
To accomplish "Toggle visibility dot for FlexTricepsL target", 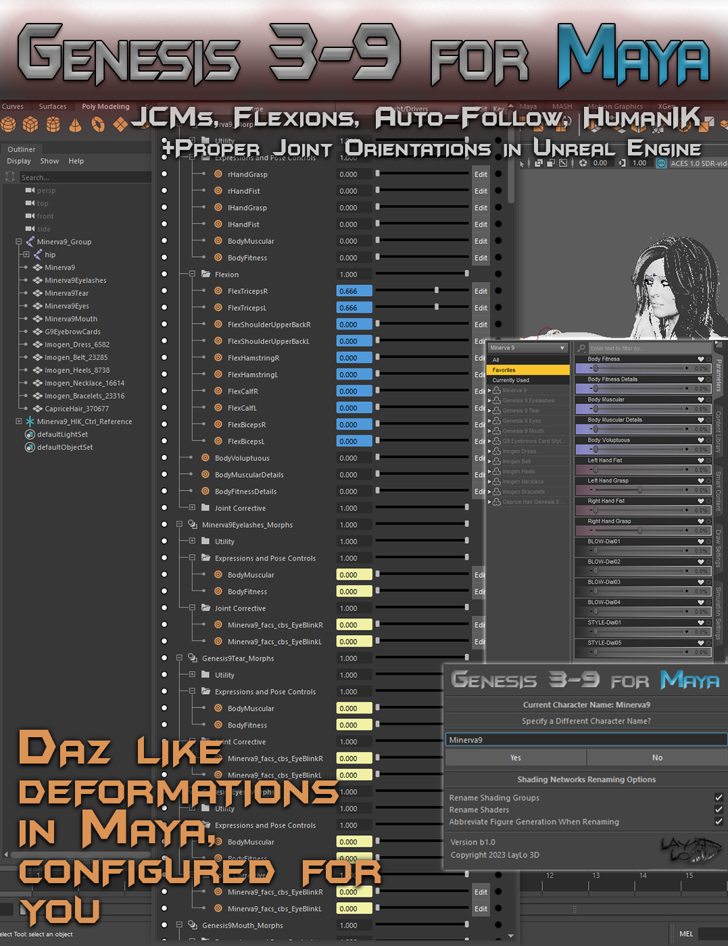I will pyautogui.click(x=164, y=307).
